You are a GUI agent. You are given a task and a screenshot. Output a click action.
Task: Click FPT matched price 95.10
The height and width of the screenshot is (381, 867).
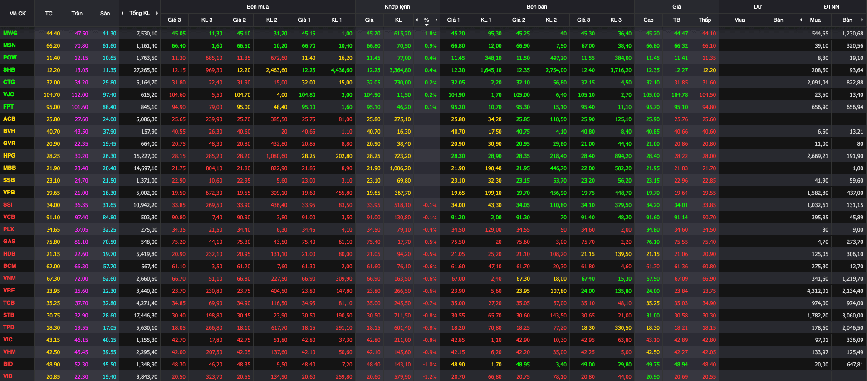(373, 107)
